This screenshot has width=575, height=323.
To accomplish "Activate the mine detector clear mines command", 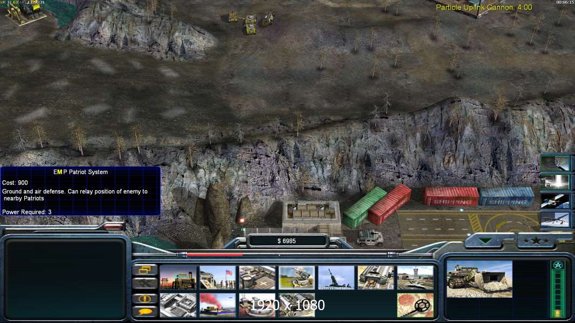I will click(x=415, y=305).
